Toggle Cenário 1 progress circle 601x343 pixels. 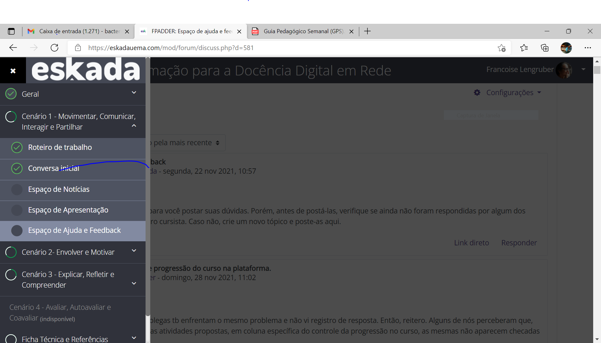coord(11,117)
